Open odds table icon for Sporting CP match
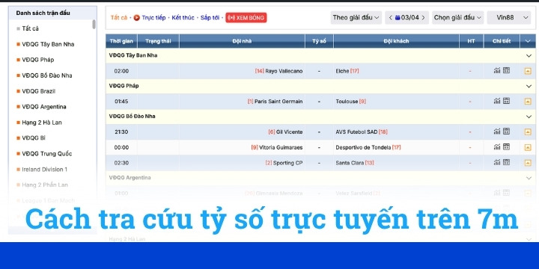 [506, 162]
